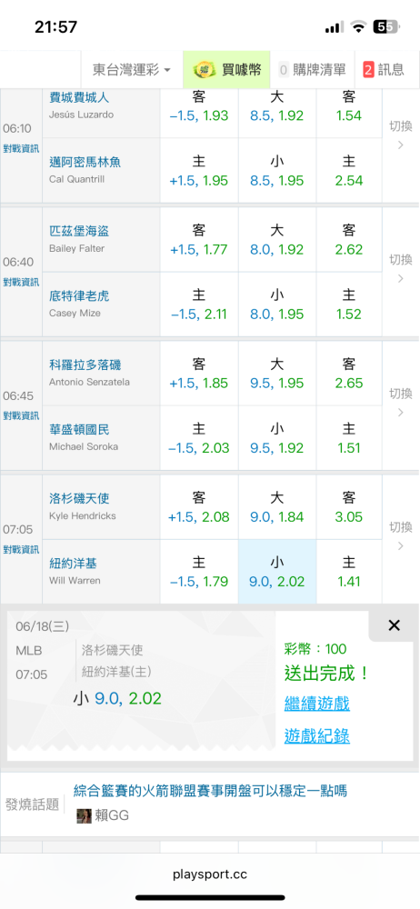Open 賴GG user avatar thumbnail
This screenshot has height=909, width=420.
[x=84, y=815]
